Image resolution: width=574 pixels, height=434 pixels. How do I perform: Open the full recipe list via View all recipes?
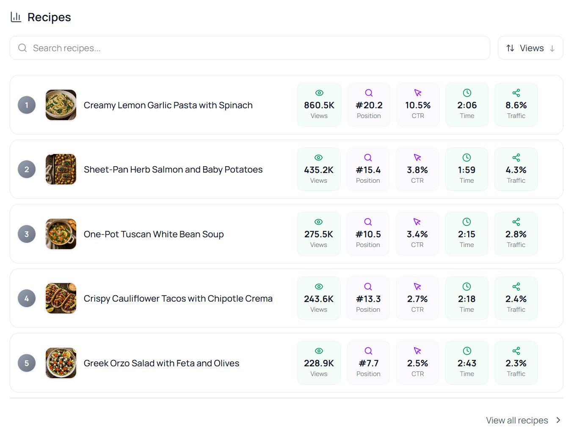tap(517, 420)
